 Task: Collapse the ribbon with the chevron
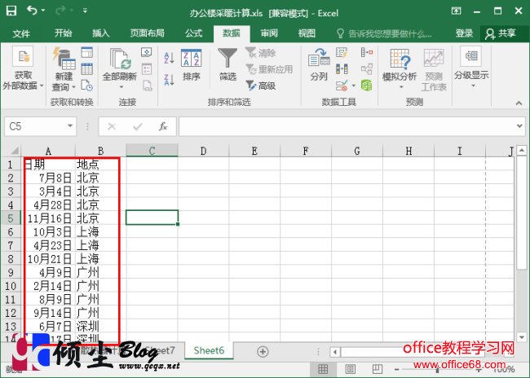[519, 103]
